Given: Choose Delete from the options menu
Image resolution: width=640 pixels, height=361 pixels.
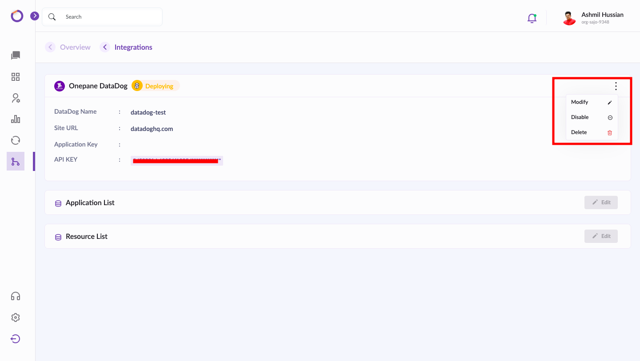Looking at the screenshot, I should [x=592, y=132].
